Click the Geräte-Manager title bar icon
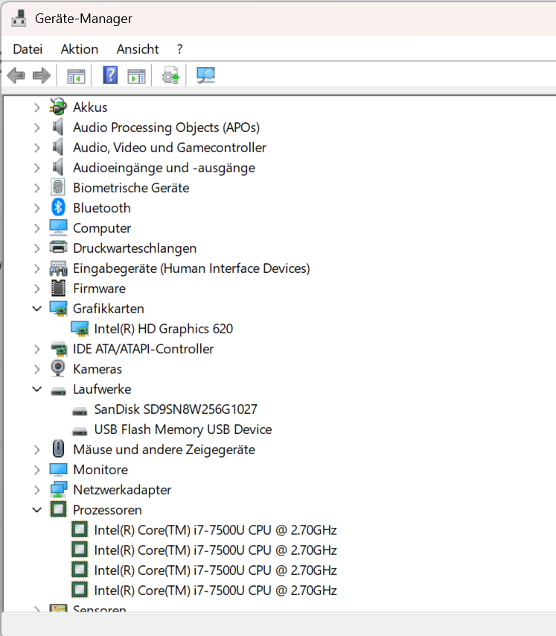556x636 pixels. [19, 18]
